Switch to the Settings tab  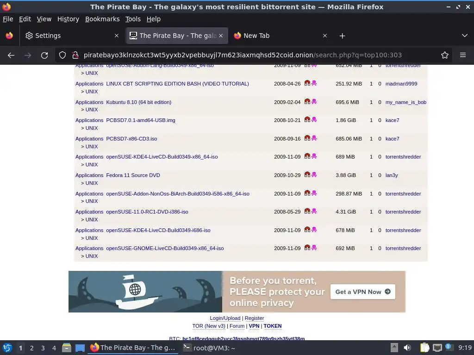tap(72, 36)
